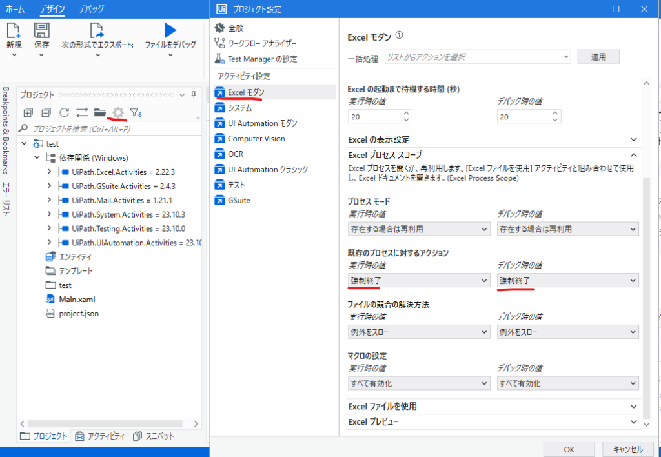661x457 pixels.
Task: Click the folder icon in the project toolbar
Action: pos(100,112)
